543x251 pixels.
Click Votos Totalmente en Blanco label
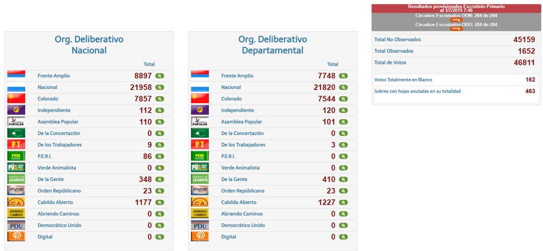click(x=403, y=80)
